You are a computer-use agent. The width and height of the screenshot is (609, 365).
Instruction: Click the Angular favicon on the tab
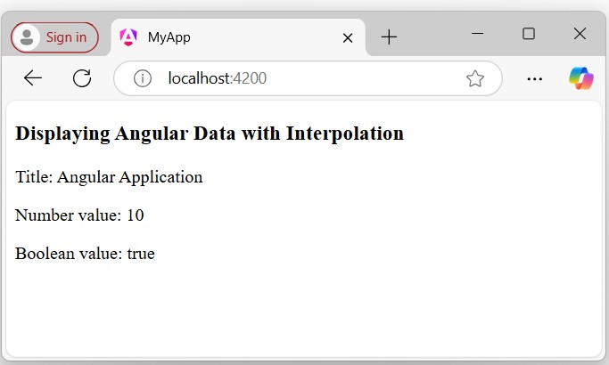click(x=128, y=37)
